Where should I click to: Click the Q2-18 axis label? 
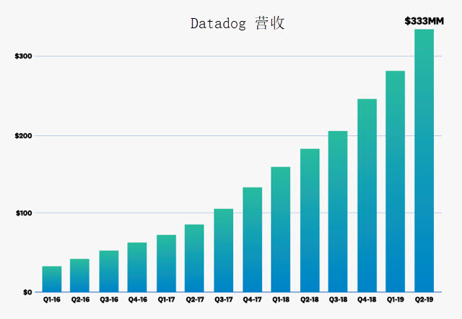tap(310, 299)
